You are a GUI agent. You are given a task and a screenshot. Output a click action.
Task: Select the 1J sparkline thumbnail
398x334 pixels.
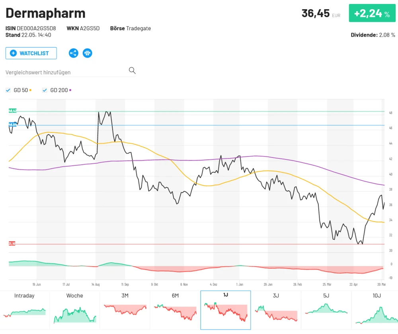coord(225,310)
